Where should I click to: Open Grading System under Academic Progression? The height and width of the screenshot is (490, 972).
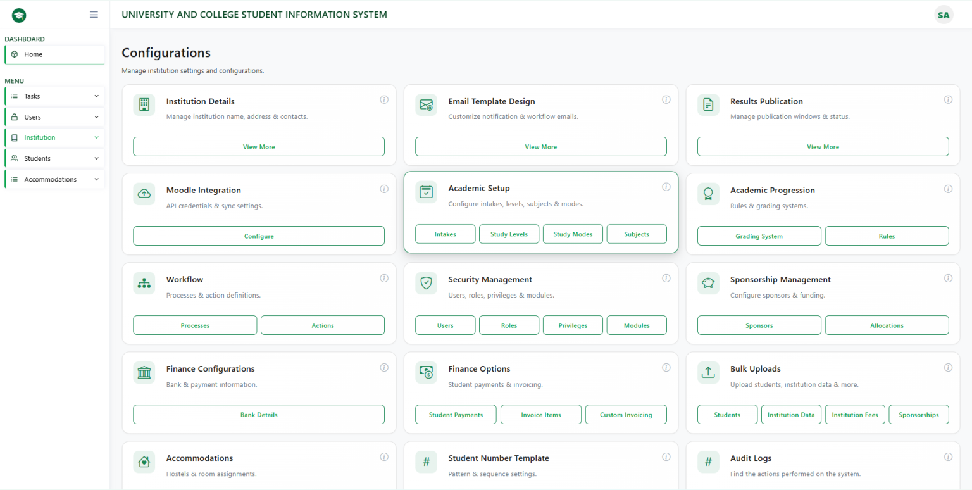pos(759,236)
